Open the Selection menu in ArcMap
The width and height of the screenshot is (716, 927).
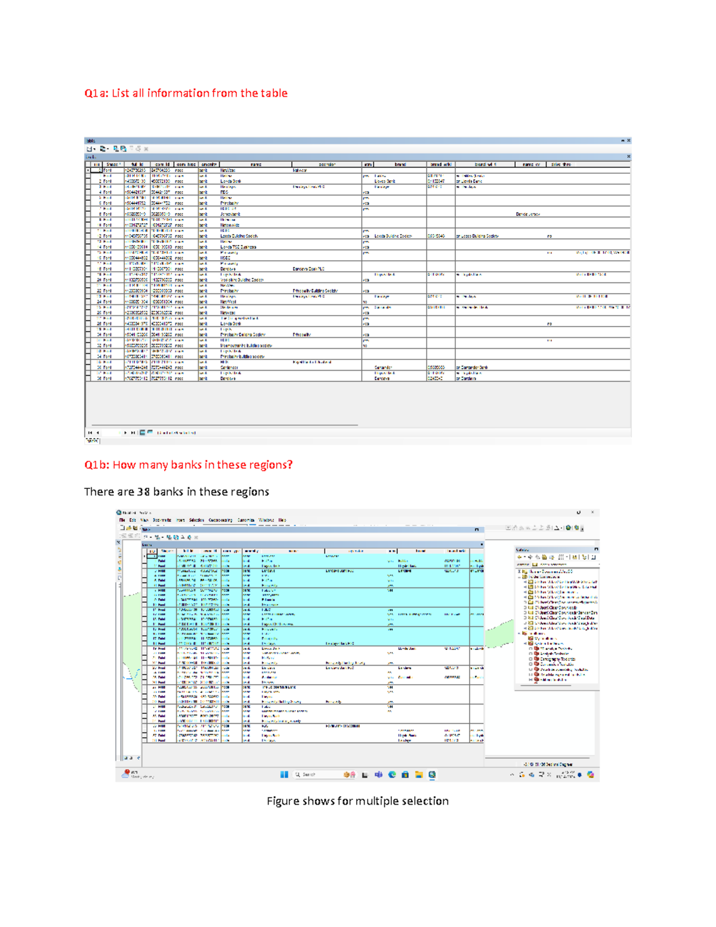(196, 521)
